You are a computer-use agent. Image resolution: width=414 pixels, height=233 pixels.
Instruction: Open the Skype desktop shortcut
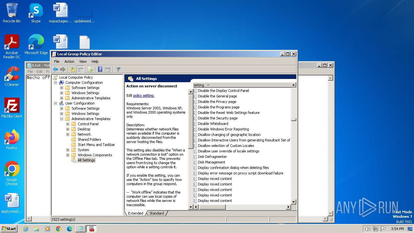click(x=36, y=13)
